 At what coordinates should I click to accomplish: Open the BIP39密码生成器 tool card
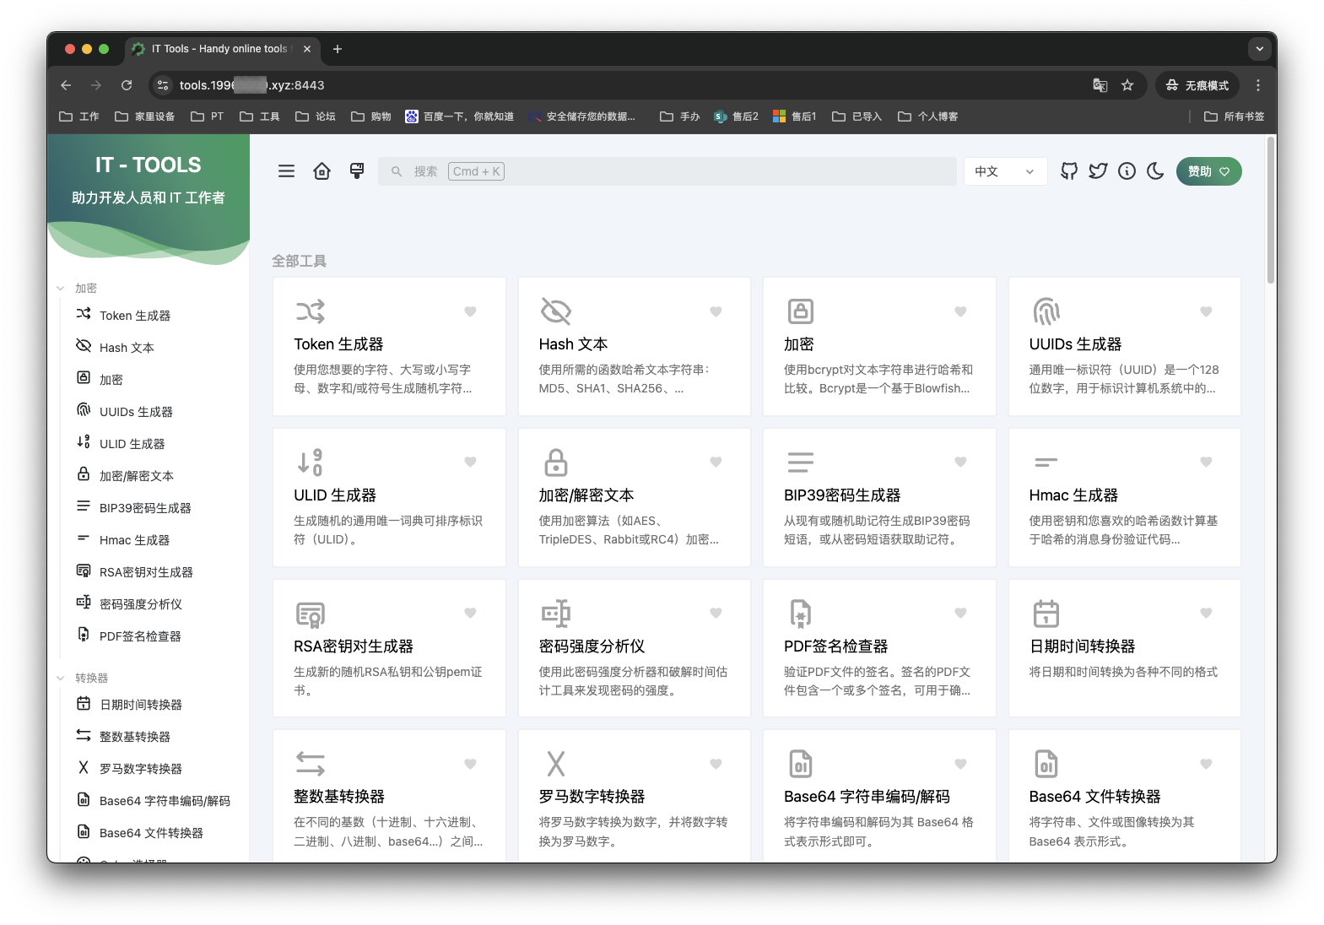[x=878, y=496]
